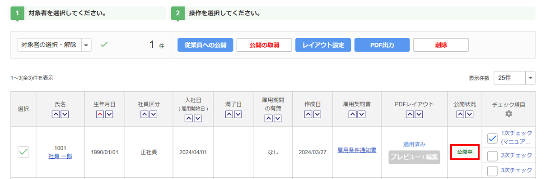Toggle 1次チェック checkbox
546x179 pixels.
[493, 139]
